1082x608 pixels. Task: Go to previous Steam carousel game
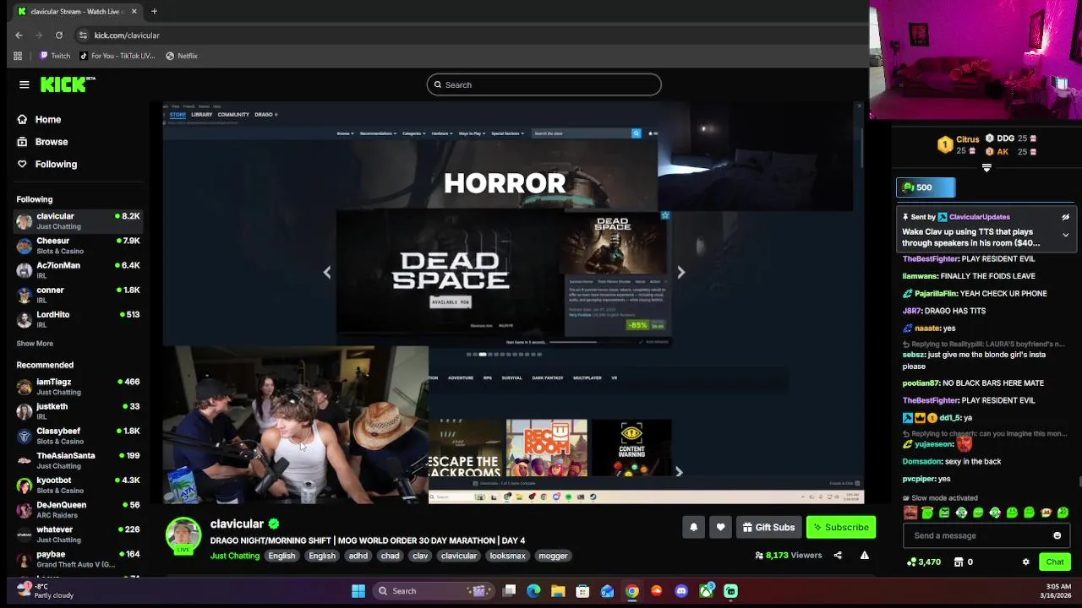tap(327, 272)
